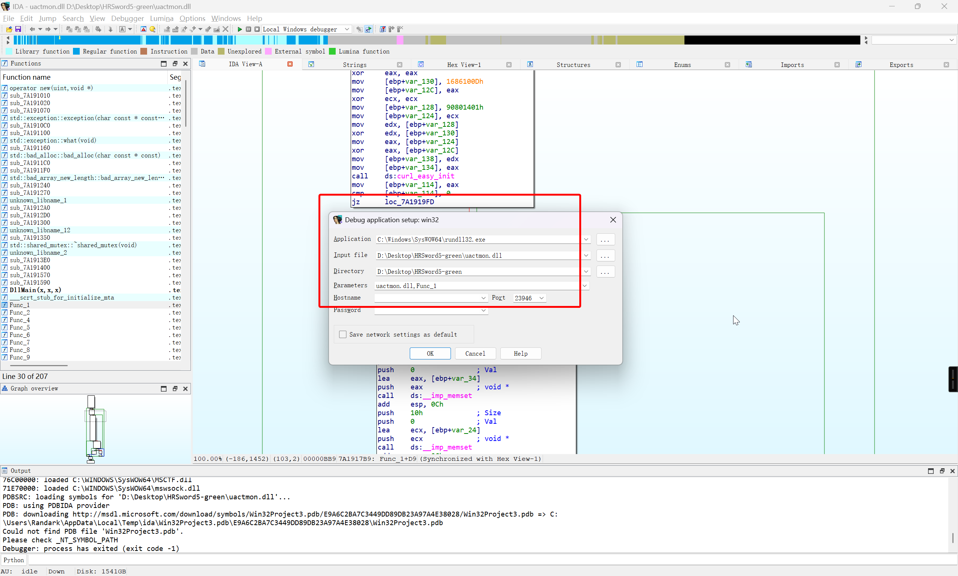Click the Function name column header
The height and width of the screenshot is (576, 958).
pyautogui.click(x=84, y=77)
